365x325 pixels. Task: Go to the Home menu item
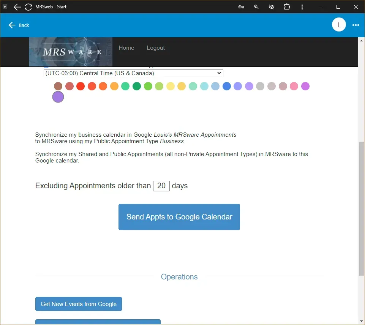click(x=126, y=48)
